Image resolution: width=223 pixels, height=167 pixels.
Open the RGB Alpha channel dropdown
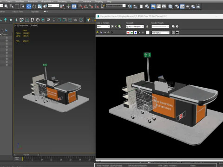click(x=160, y=32)
